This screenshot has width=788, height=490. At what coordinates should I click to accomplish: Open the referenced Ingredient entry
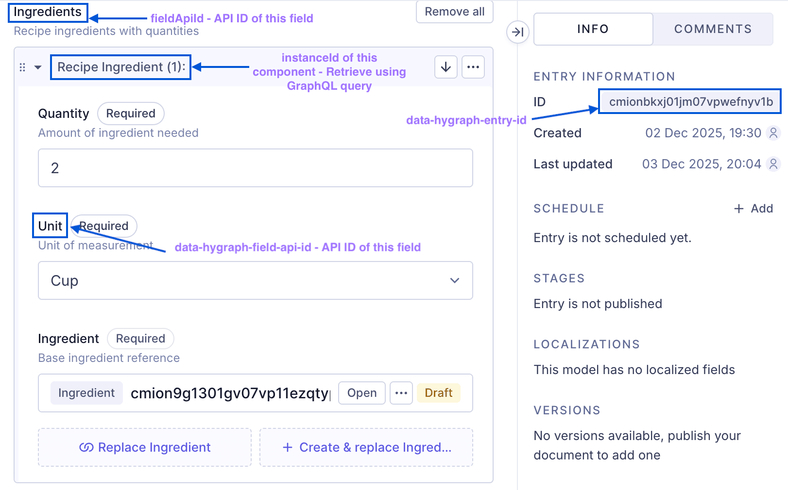click(x=361, y=393)
